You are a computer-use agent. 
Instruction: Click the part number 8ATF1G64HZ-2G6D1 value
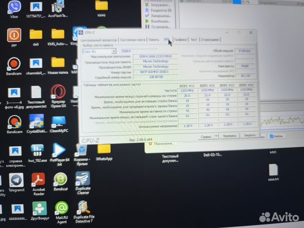tap(155, 72)
